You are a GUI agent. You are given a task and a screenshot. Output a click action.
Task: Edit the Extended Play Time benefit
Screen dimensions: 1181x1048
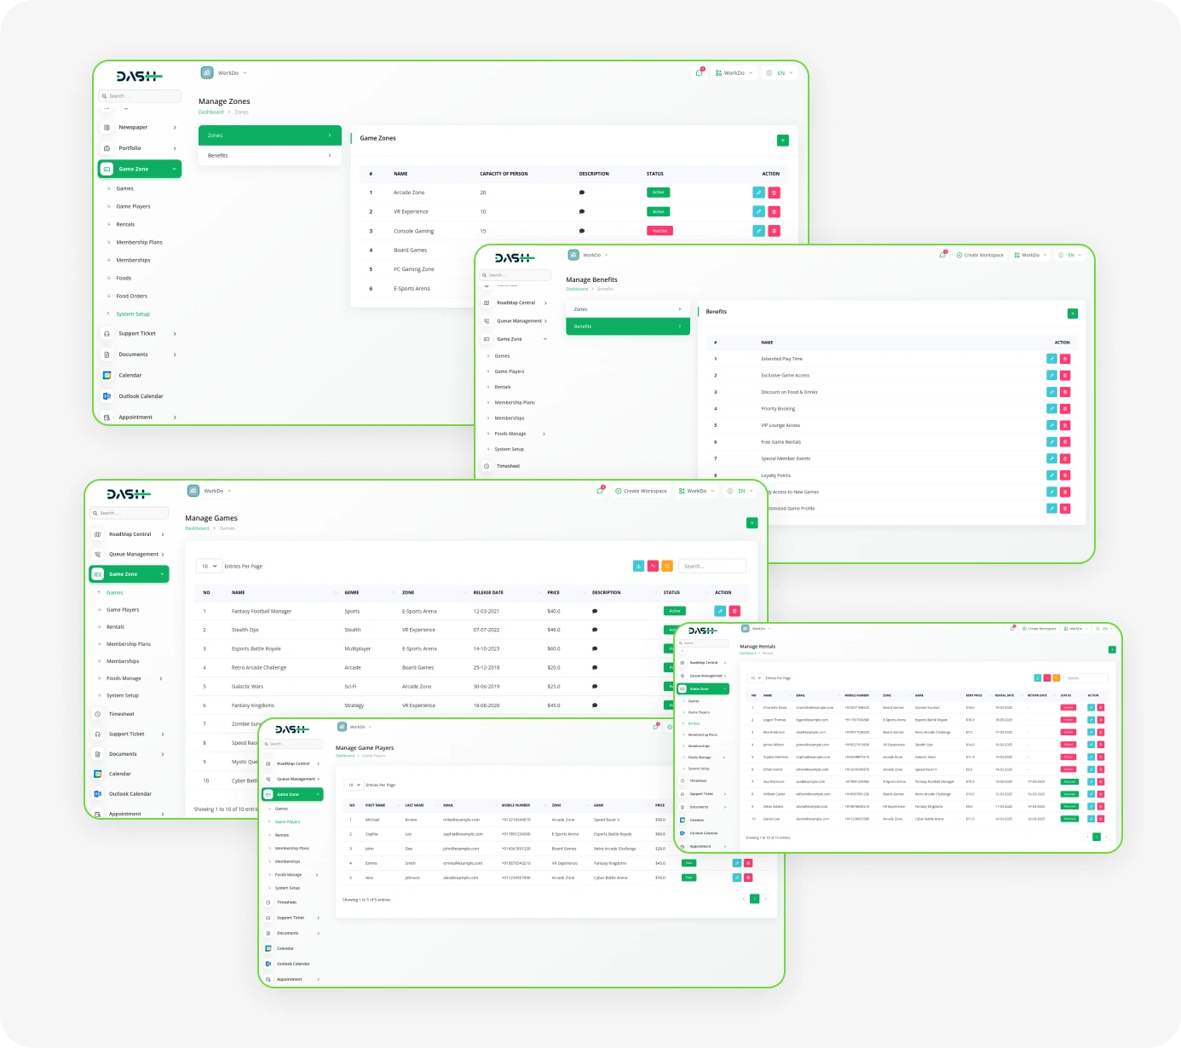[1051, 359]
